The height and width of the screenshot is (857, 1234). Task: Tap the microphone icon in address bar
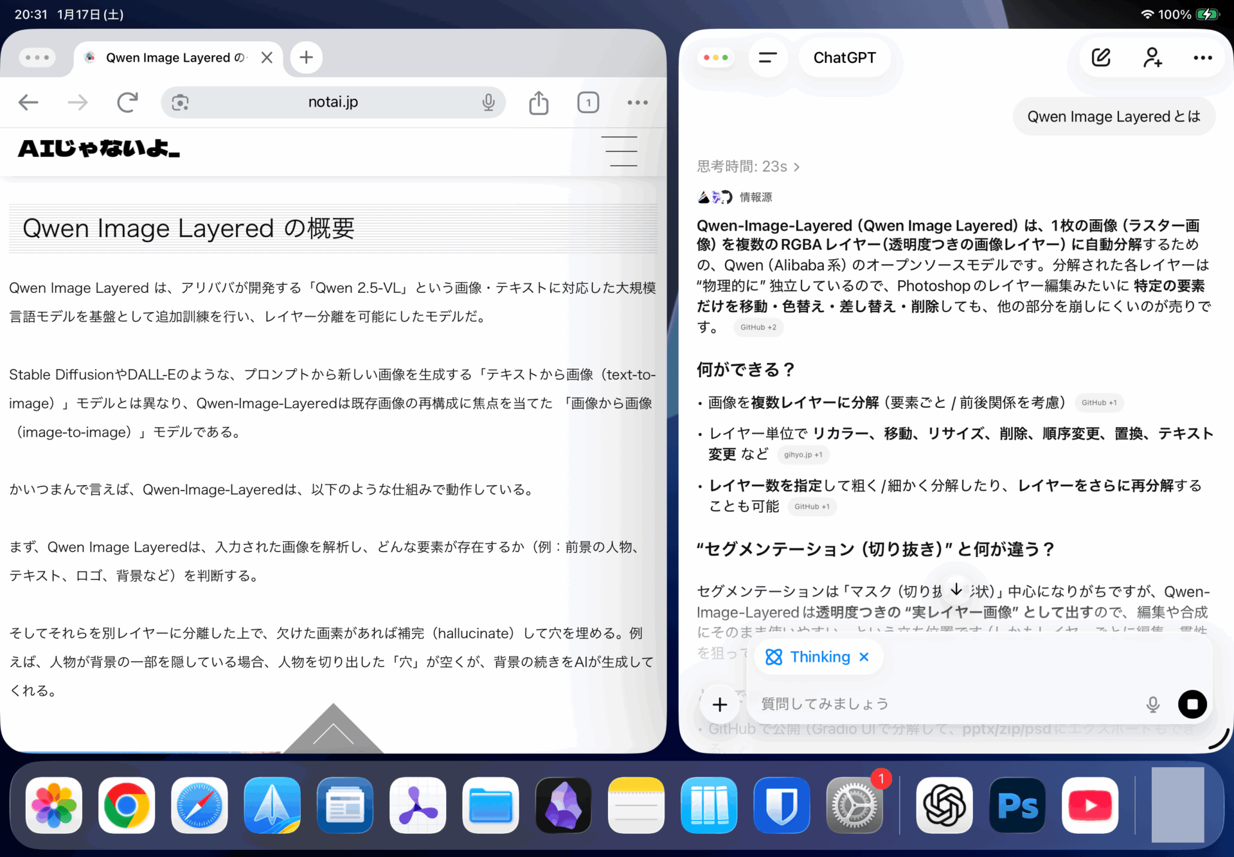pyautogui.click(x=488, y=102)
